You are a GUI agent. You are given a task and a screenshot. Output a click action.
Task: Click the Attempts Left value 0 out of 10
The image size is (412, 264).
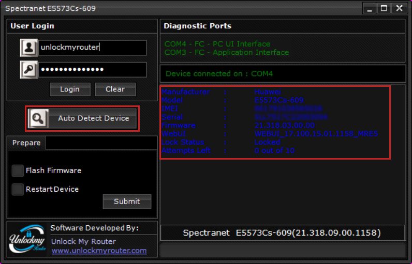[274, 150]
